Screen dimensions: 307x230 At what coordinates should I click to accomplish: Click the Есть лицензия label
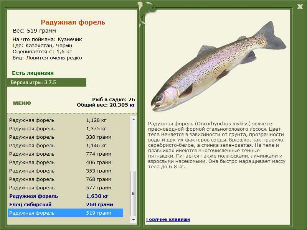pyautogui.click(x=33, y=73)
